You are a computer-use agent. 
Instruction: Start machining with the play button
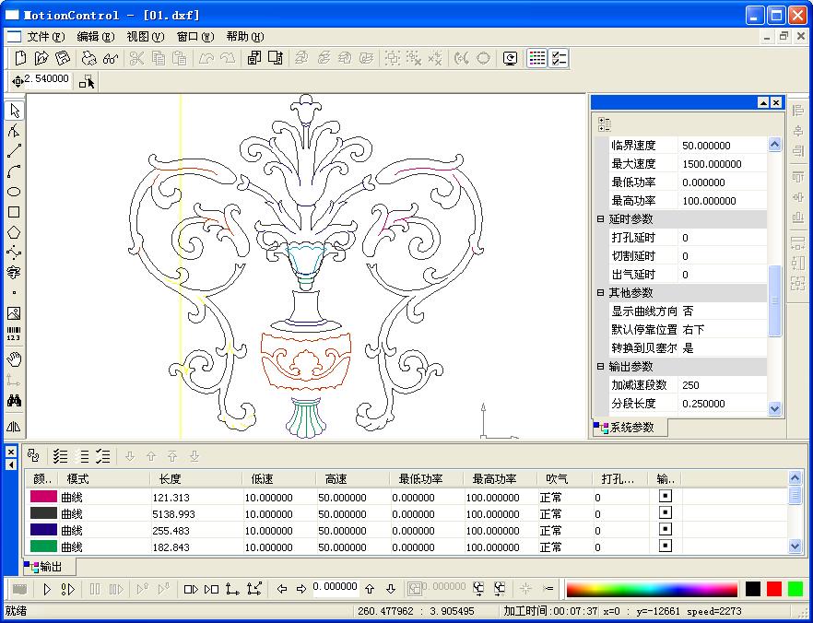tap(47, 589)
